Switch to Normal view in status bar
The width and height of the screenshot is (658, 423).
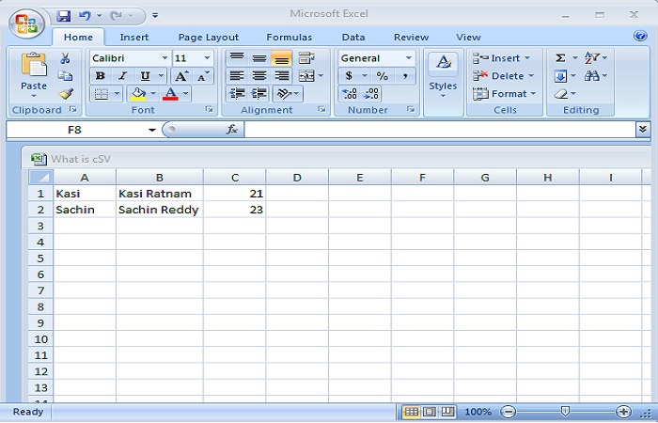[x=411, y=412]
